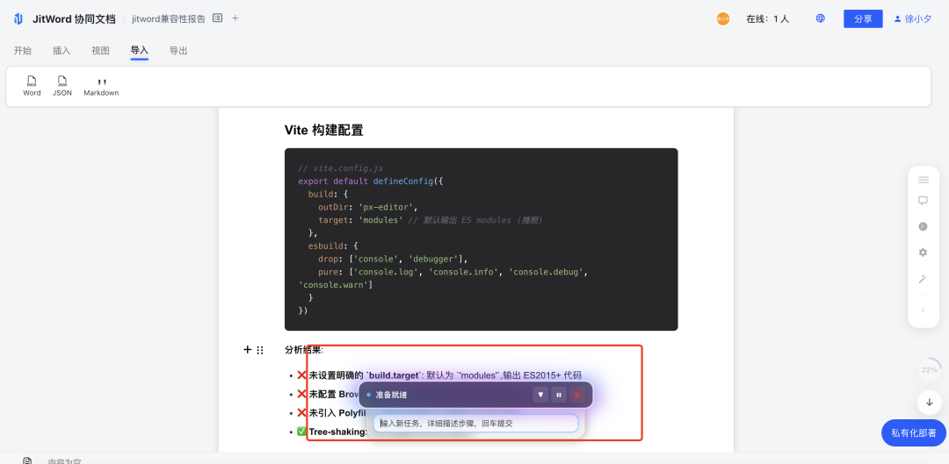The width and height of the screenshot is (949, 464).
Task: Click the 私有化部署 button
Action: pyautogui.click(x=915, y=432)
